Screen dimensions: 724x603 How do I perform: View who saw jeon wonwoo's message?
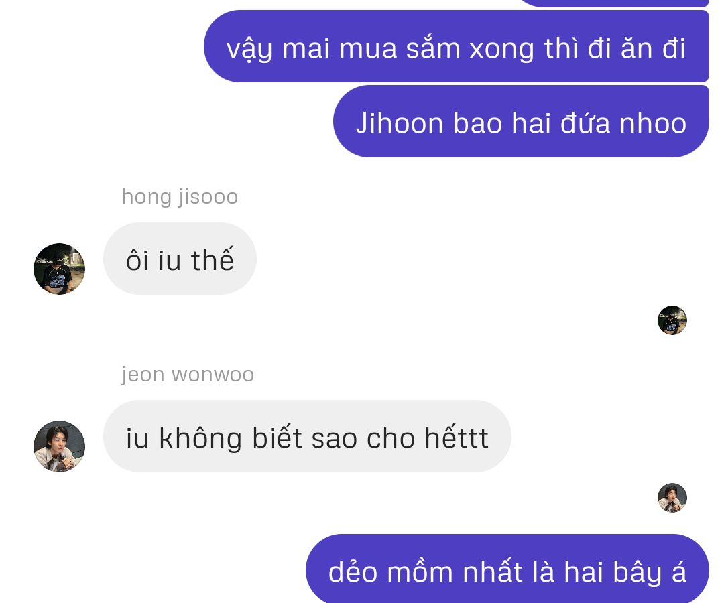click(x=672, y=498)
